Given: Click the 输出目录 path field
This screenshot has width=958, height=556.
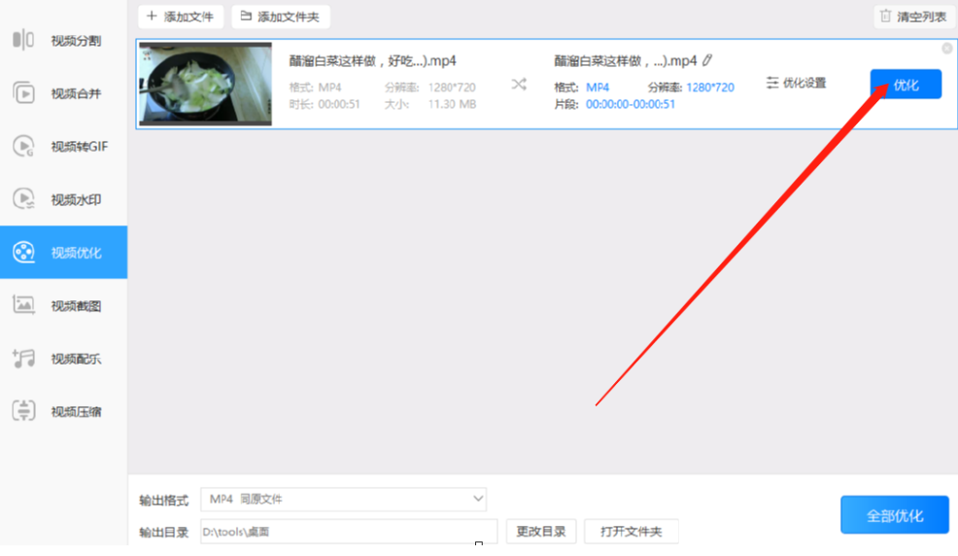Looking at the screenshot, I should 349,532.
